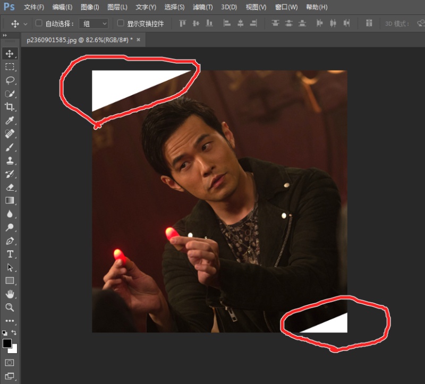Distribute top edges in options bar
Screen dimensions: 425x384
[x=275, y=23]
